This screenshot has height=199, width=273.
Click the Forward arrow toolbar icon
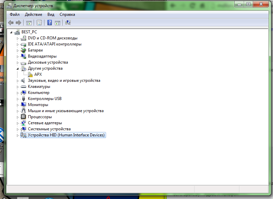pyautogui.click(x=18, y=23)
